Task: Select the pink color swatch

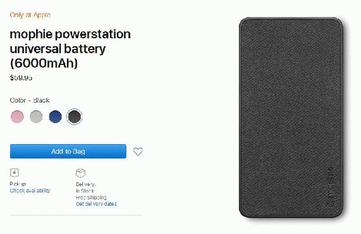Action: [18, 116]
